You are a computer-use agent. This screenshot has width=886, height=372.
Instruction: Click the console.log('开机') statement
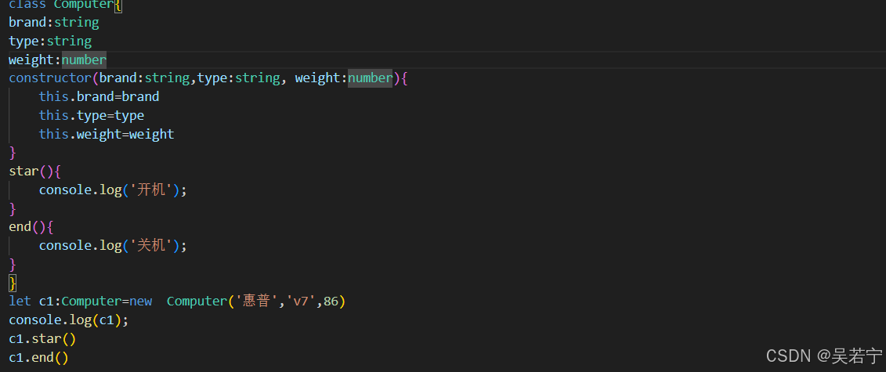tap(113, 190)
